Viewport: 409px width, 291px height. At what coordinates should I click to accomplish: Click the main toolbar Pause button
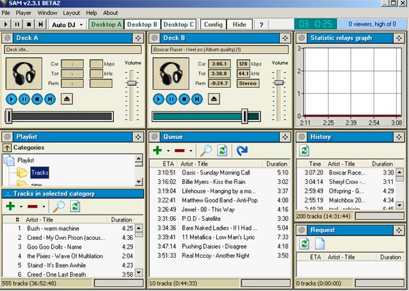17,25
